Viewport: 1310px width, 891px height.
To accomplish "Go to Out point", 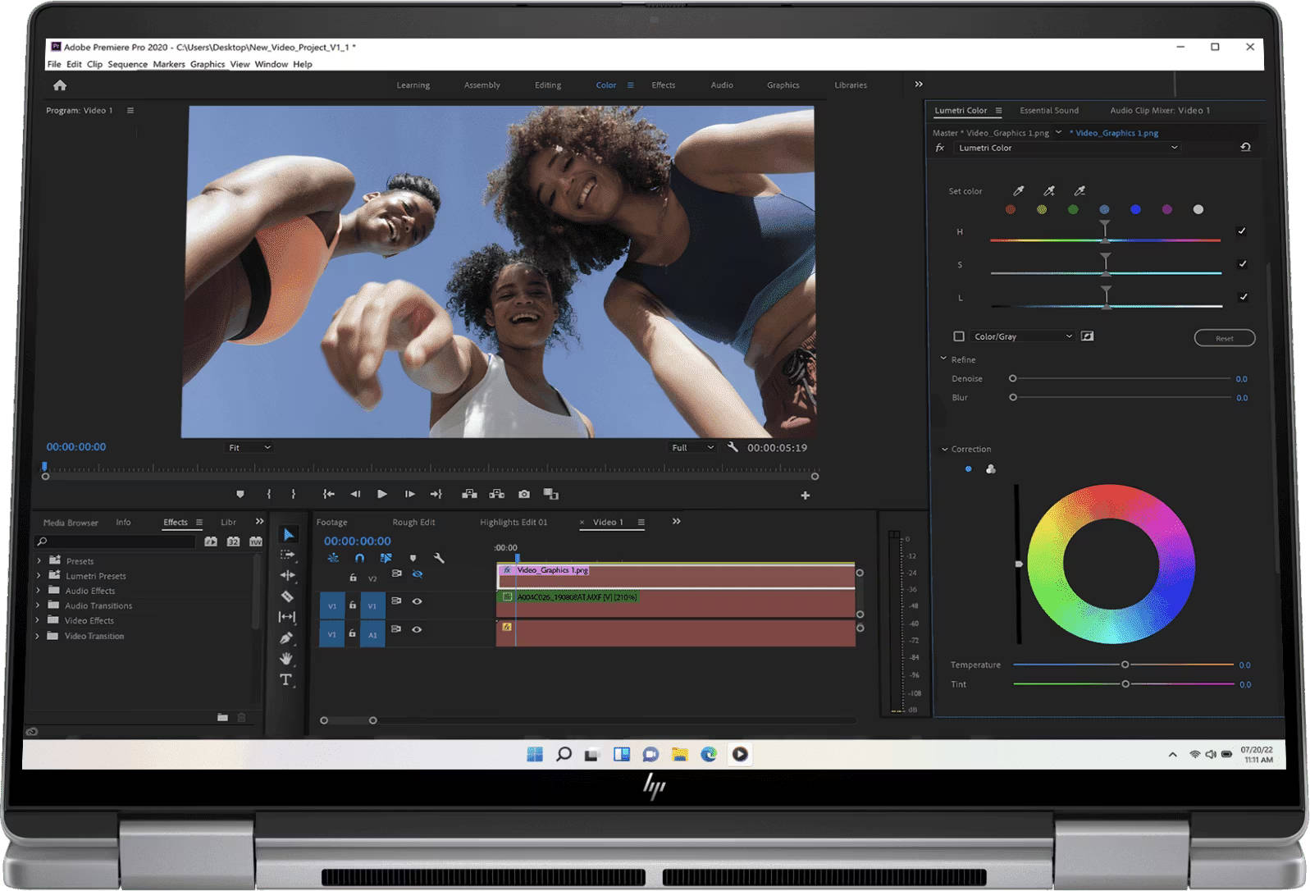I will pos(436,494).
